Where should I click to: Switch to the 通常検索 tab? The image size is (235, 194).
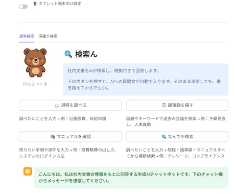coord(27,36)
